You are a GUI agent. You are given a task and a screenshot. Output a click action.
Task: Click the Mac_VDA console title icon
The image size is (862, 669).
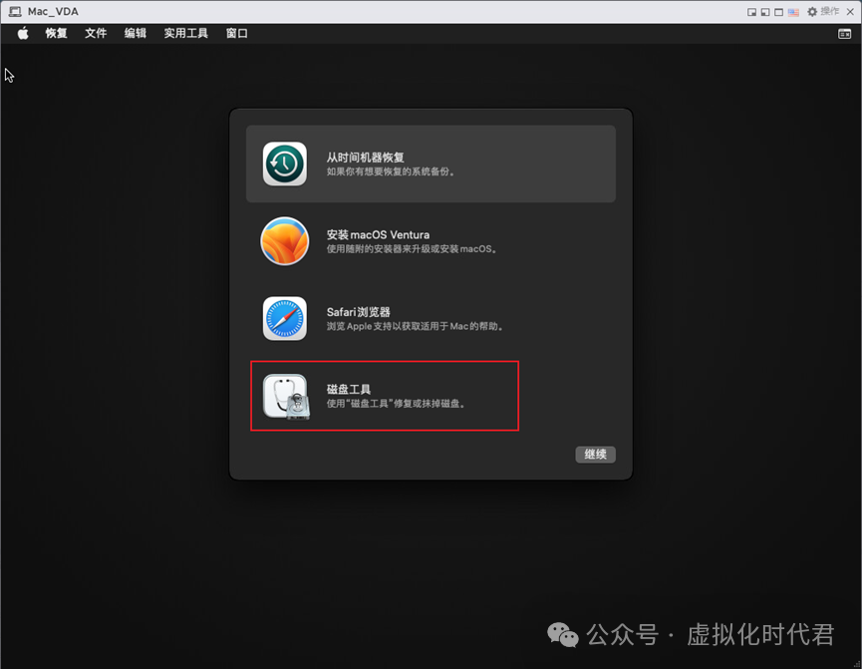coord(15,12)
